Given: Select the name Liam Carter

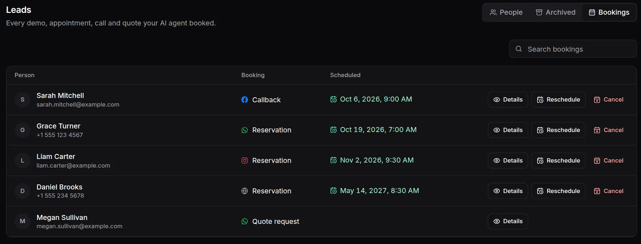Looking at the screenshot, I should pos(56,156).
